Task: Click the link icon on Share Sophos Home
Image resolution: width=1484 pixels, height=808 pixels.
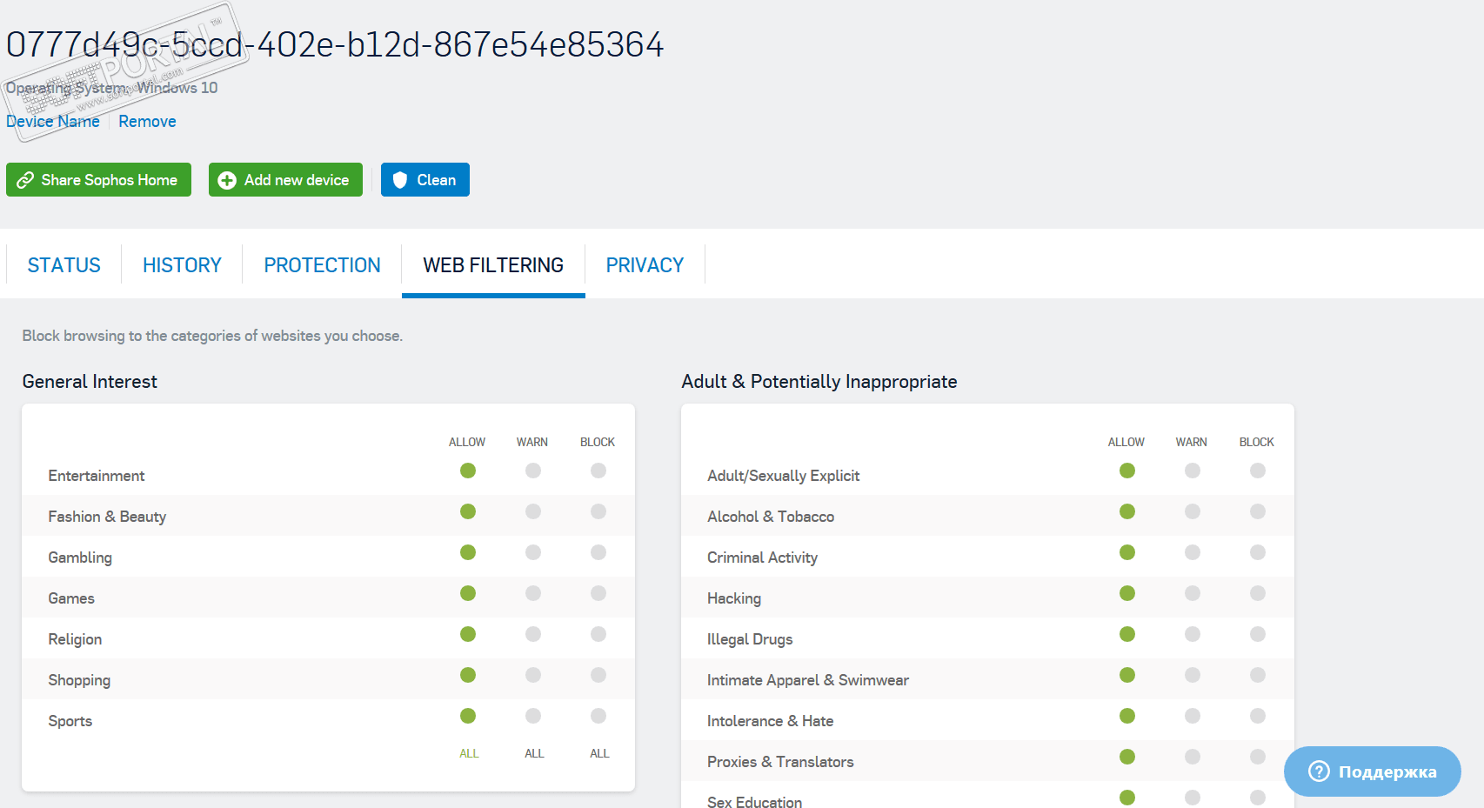Action: point(25,180)
